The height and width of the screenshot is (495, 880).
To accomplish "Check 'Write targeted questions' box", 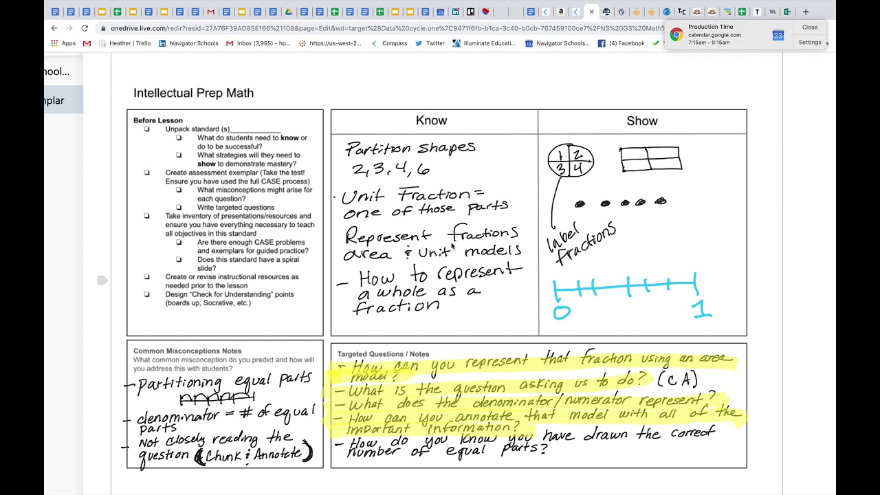I will tap(179, 208).
